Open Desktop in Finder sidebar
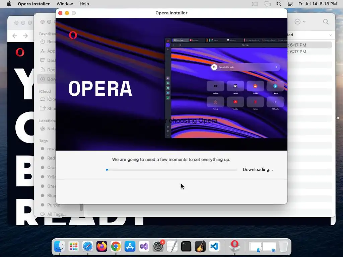Screen dimensions: 343x257 click(x=48, y=60)
